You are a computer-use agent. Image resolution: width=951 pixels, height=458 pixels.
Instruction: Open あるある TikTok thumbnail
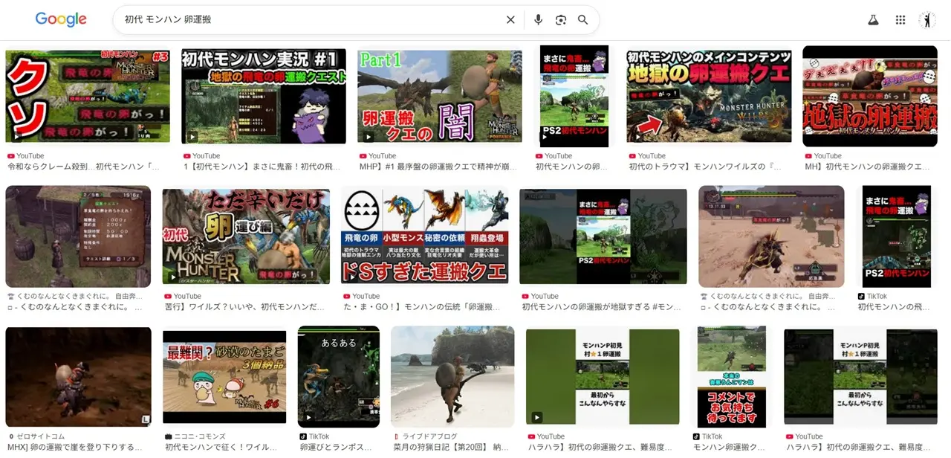[x=339, y=377]
